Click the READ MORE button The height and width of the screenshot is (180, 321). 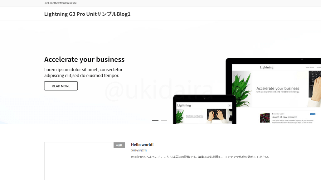[x=61, y=86]
